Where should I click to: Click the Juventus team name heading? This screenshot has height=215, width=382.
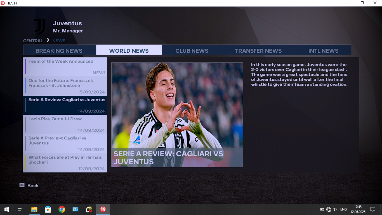[67, 23]
